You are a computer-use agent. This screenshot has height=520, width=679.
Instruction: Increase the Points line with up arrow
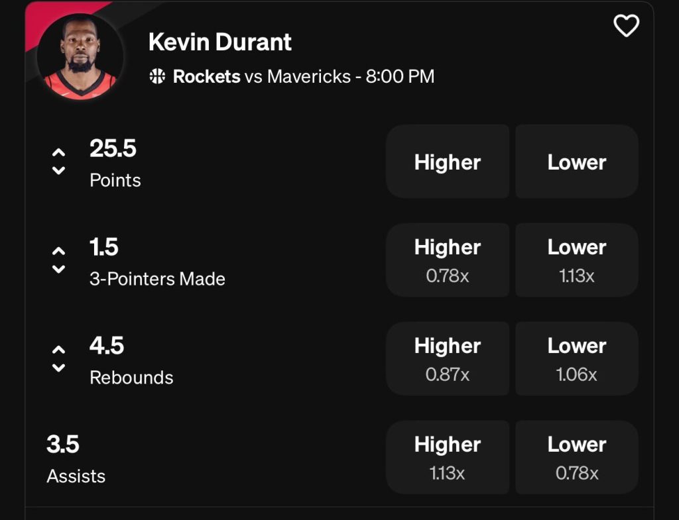coord(59,152)
